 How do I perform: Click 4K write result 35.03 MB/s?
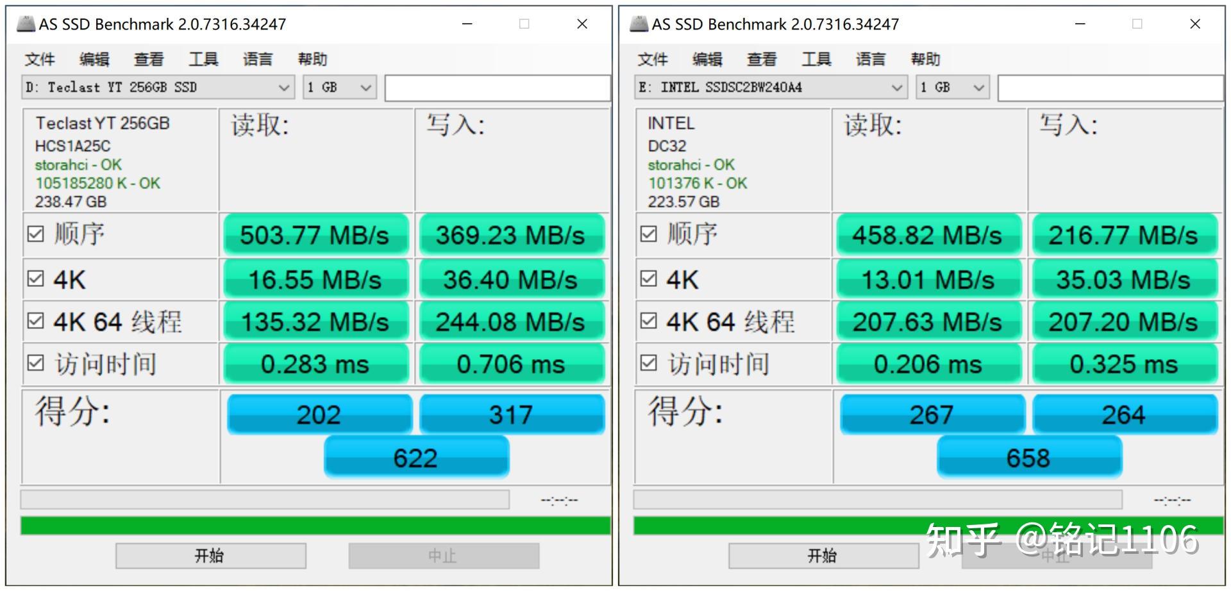pyautogui.click(x=1125, y=280)
